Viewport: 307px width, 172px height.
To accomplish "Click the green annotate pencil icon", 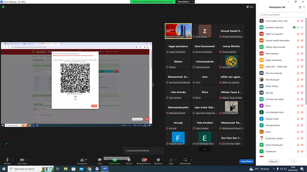I will pyautogui.click(x=6, y=144).
